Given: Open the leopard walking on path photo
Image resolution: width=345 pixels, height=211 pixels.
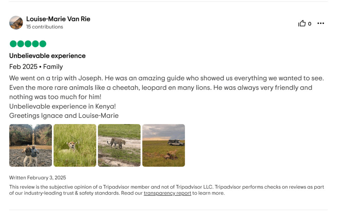Looking at the screenshot, I should point(119,145).
